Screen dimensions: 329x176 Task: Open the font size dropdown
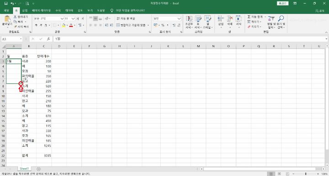[x=73, y=18]
